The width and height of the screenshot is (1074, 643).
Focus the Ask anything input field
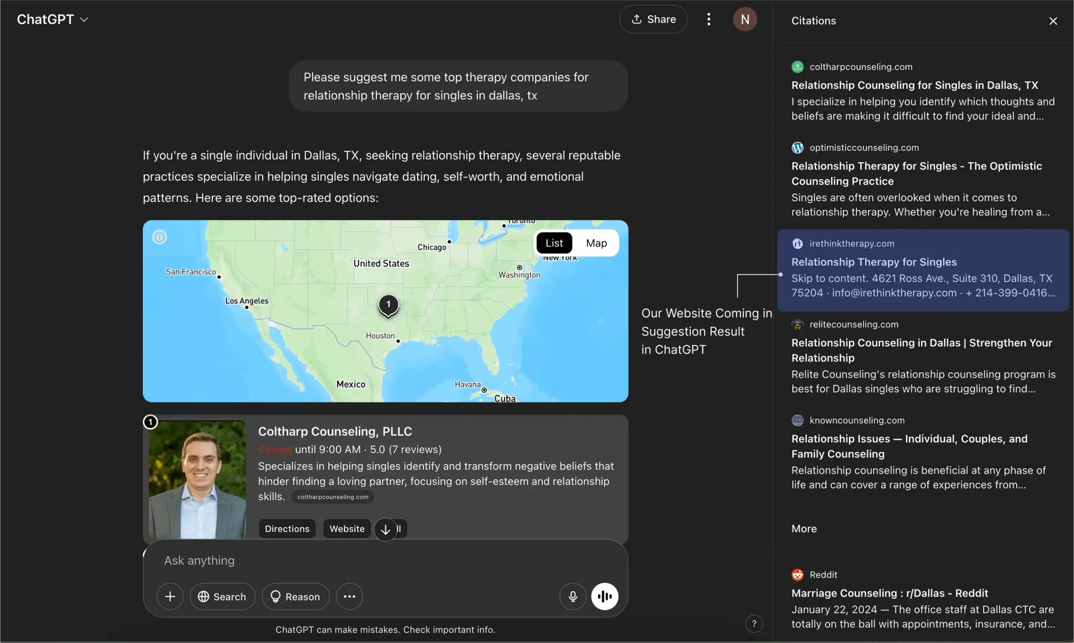[x=385, y=560]
